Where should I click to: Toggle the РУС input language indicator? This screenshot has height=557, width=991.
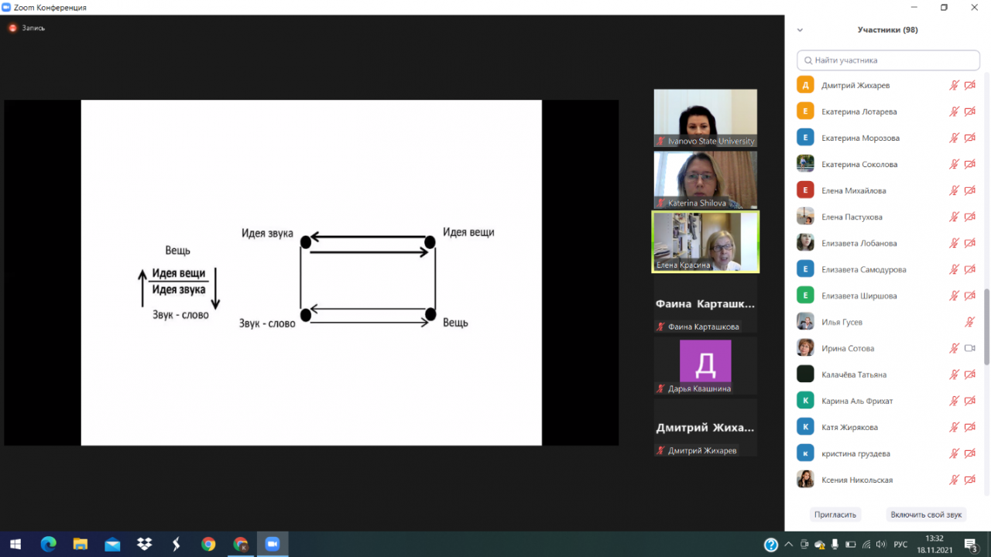[900, 545]
